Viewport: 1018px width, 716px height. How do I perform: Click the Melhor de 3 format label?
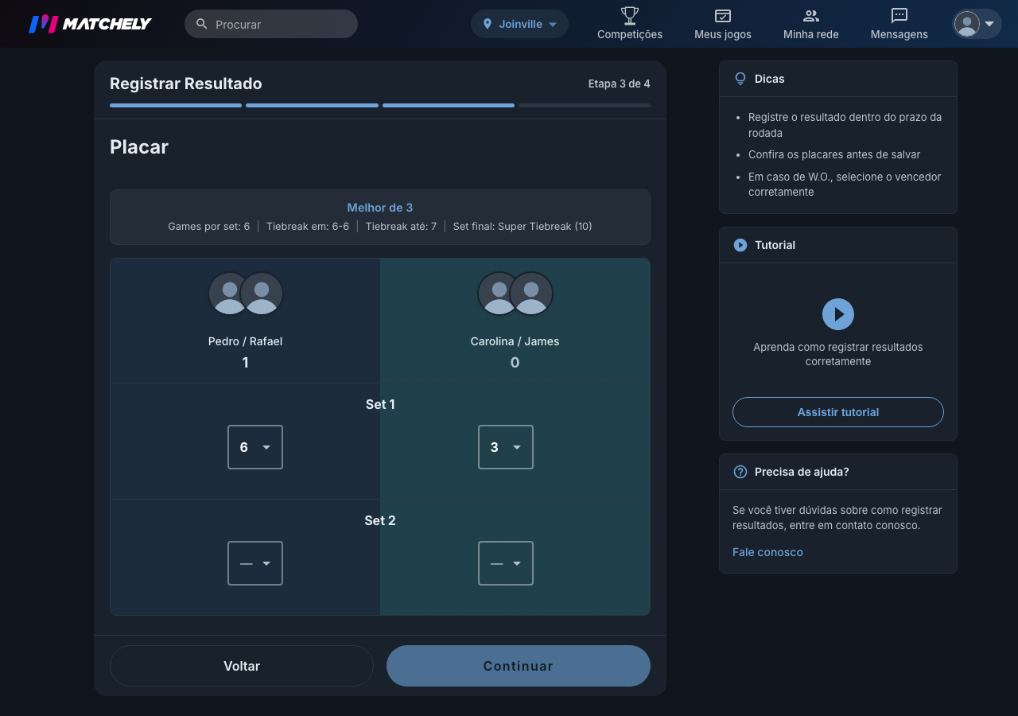(x=380, y=208)
